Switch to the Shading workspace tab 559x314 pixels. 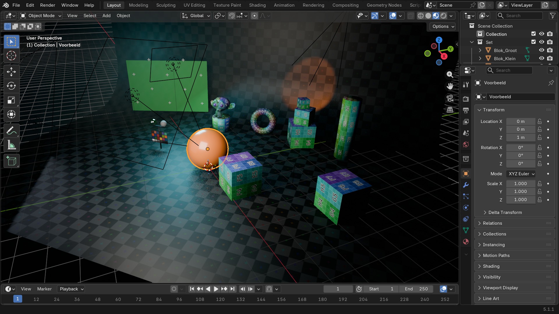[257, 5]
